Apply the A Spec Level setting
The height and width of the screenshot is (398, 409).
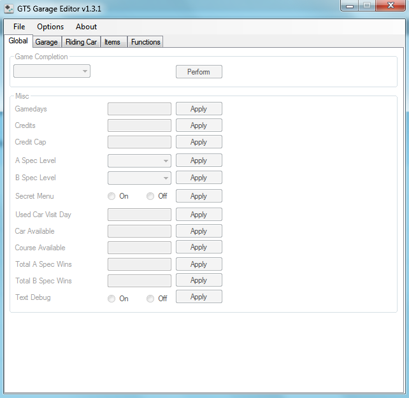[199, 160]
